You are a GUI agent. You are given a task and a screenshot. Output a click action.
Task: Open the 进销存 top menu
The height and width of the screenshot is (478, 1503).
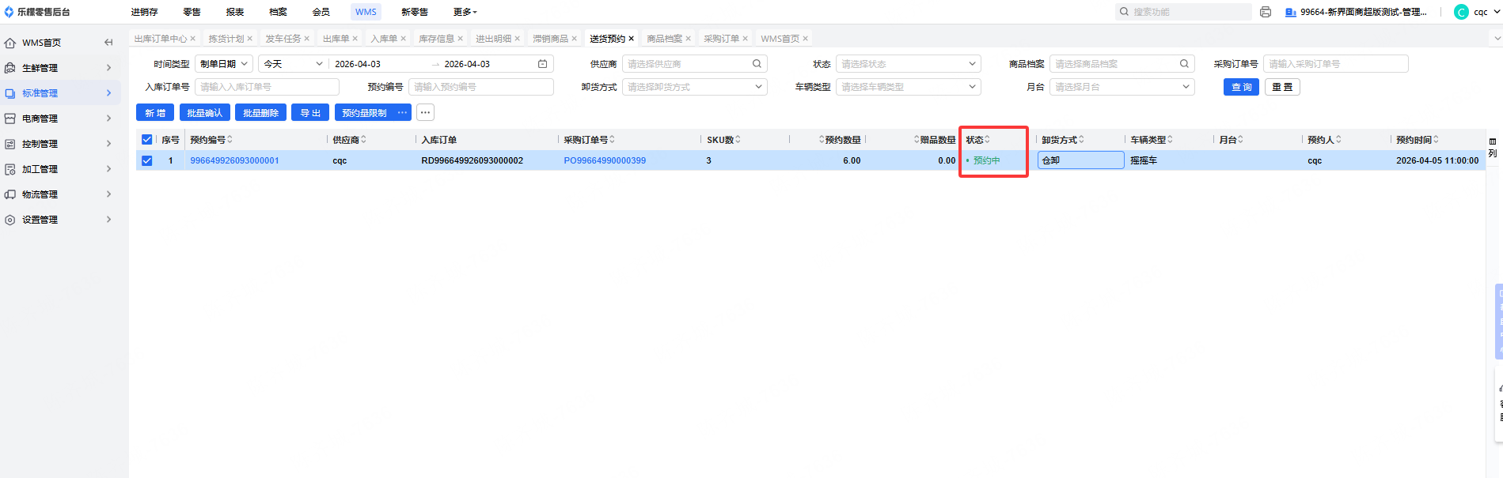pyautogui.click(x=144, y=12)
